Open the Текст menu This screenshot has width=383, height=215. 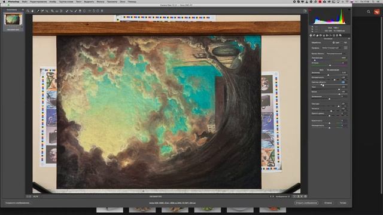(78, 2)
